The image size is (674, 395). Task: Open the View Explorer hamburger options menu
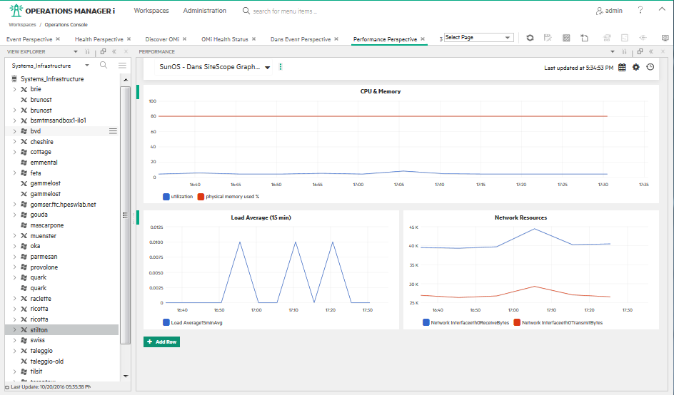122,66
